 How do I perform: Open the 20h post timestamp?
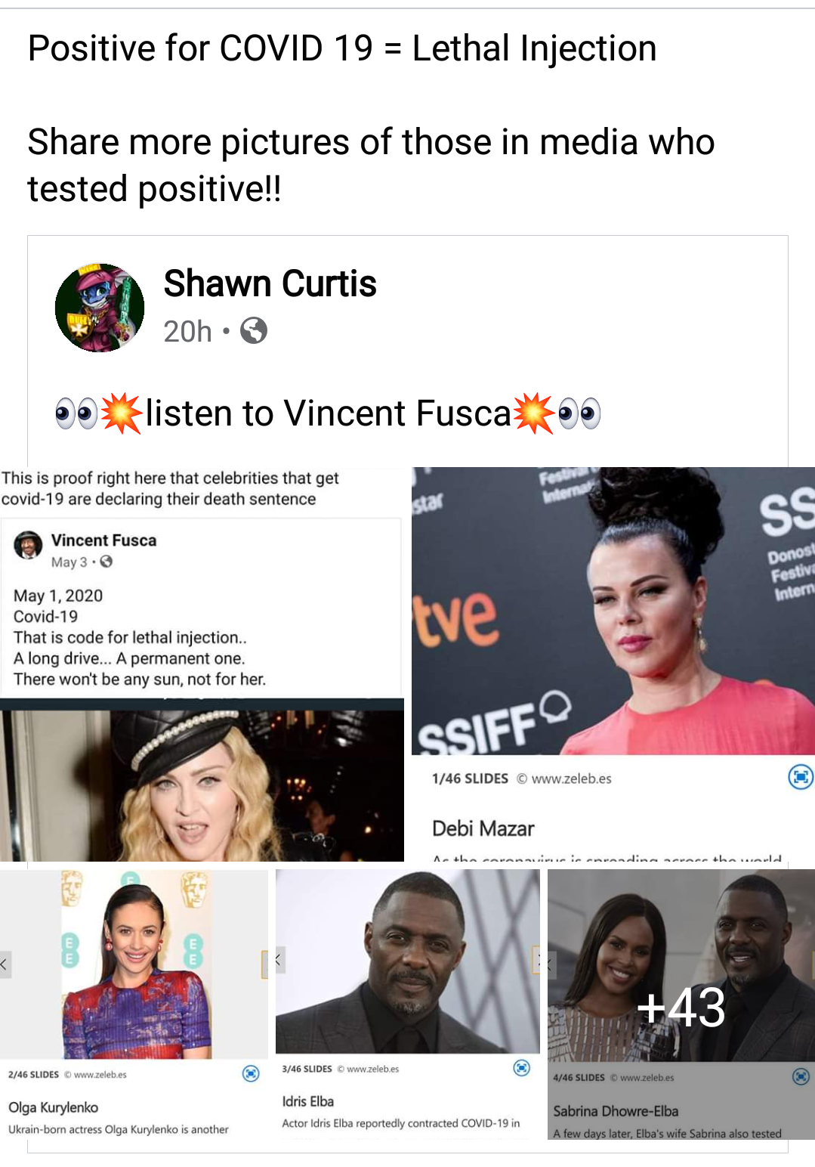pos(188,331)
